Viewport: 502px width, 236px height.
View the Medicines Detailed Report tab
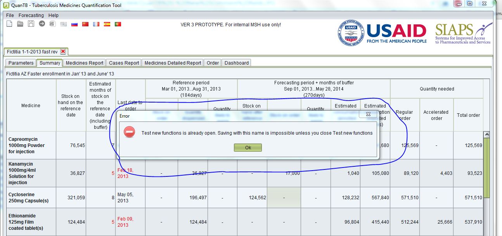tap(173, 63)
